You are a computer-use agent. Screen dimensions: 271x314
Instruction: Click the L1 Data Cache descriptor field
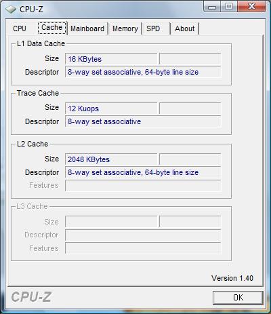point(143,72)
